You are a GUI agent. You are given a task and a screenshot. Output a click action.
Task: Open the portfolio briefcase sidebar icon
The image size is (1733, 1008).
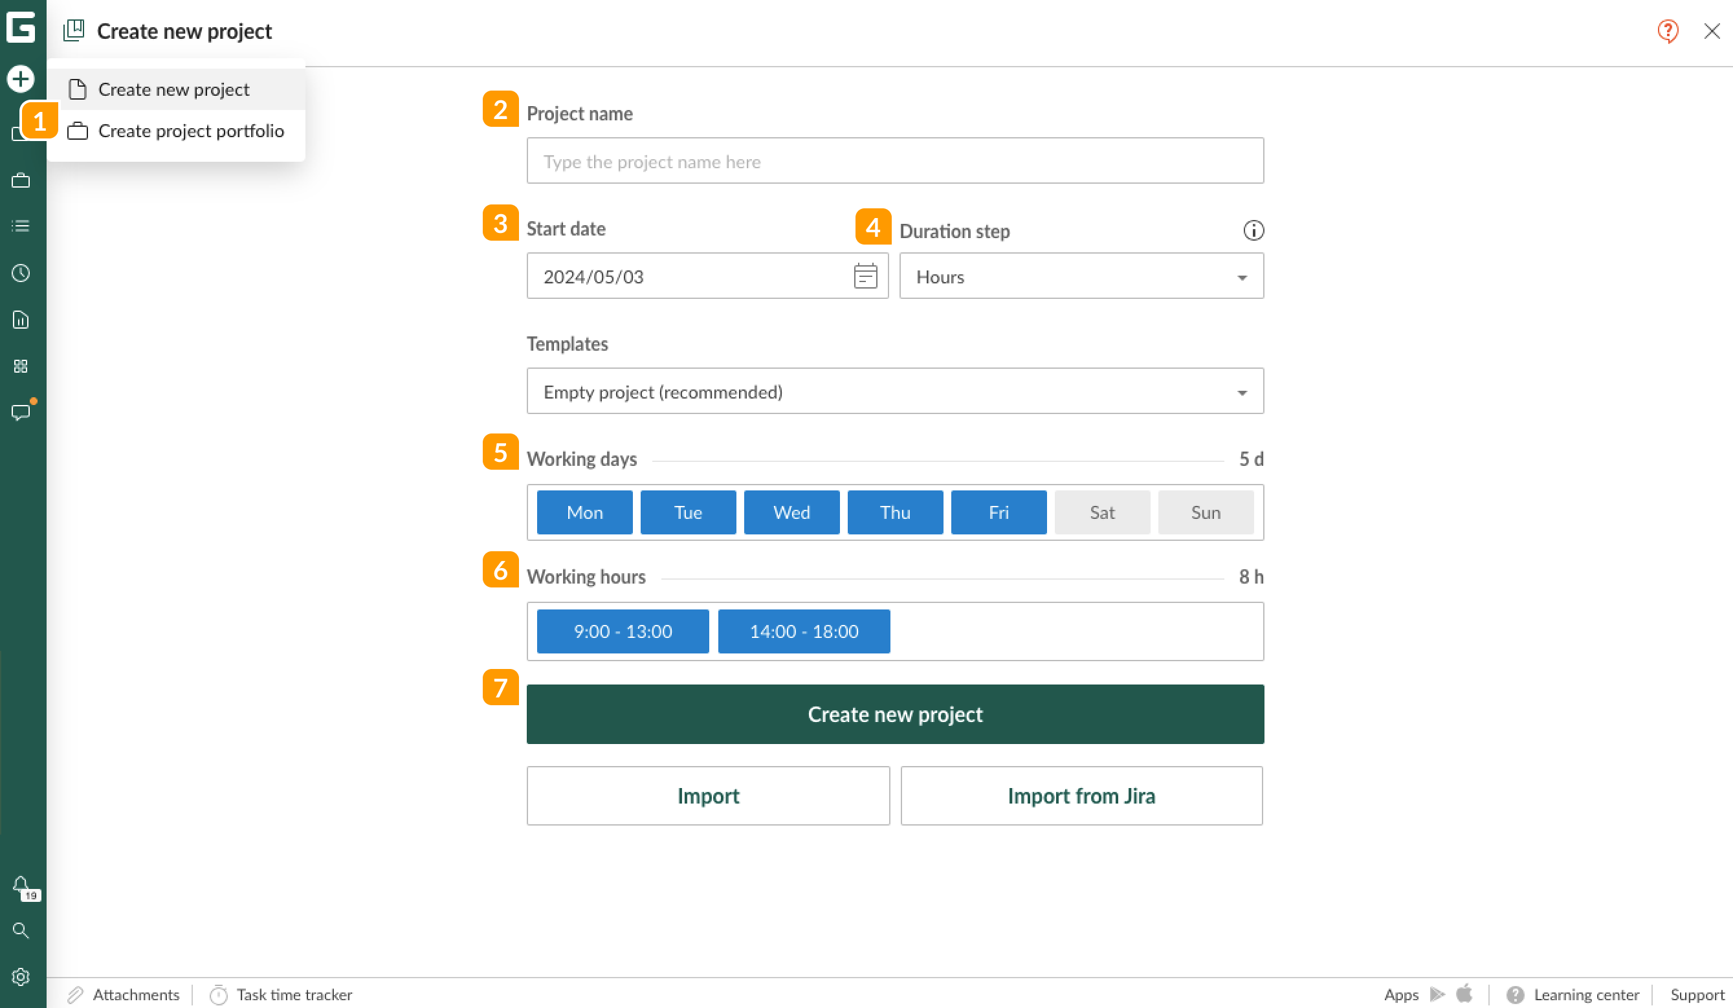(x=21, y=181)
